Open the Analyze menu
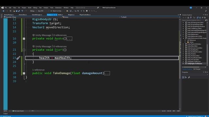Image resolution: width=209 pixels, height=117 pixels. point(46,8)
